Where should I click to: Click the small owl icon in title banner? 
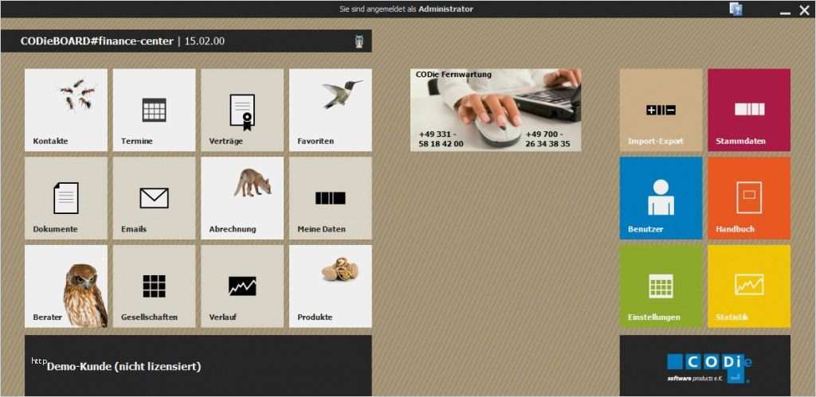pos(359,41)
